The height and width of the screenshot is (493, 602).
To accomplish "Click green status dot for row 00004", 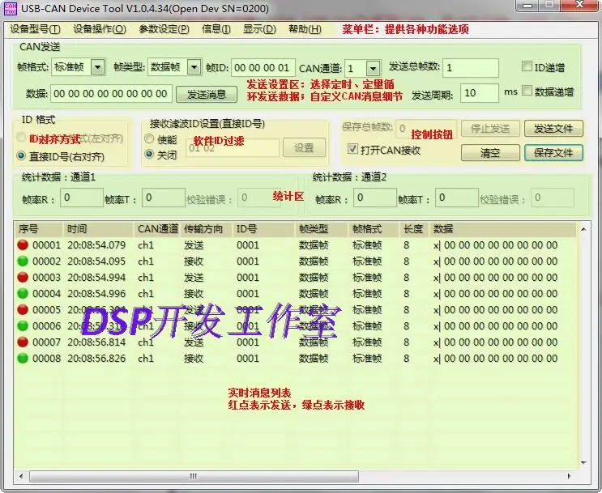I will (23, 294).
